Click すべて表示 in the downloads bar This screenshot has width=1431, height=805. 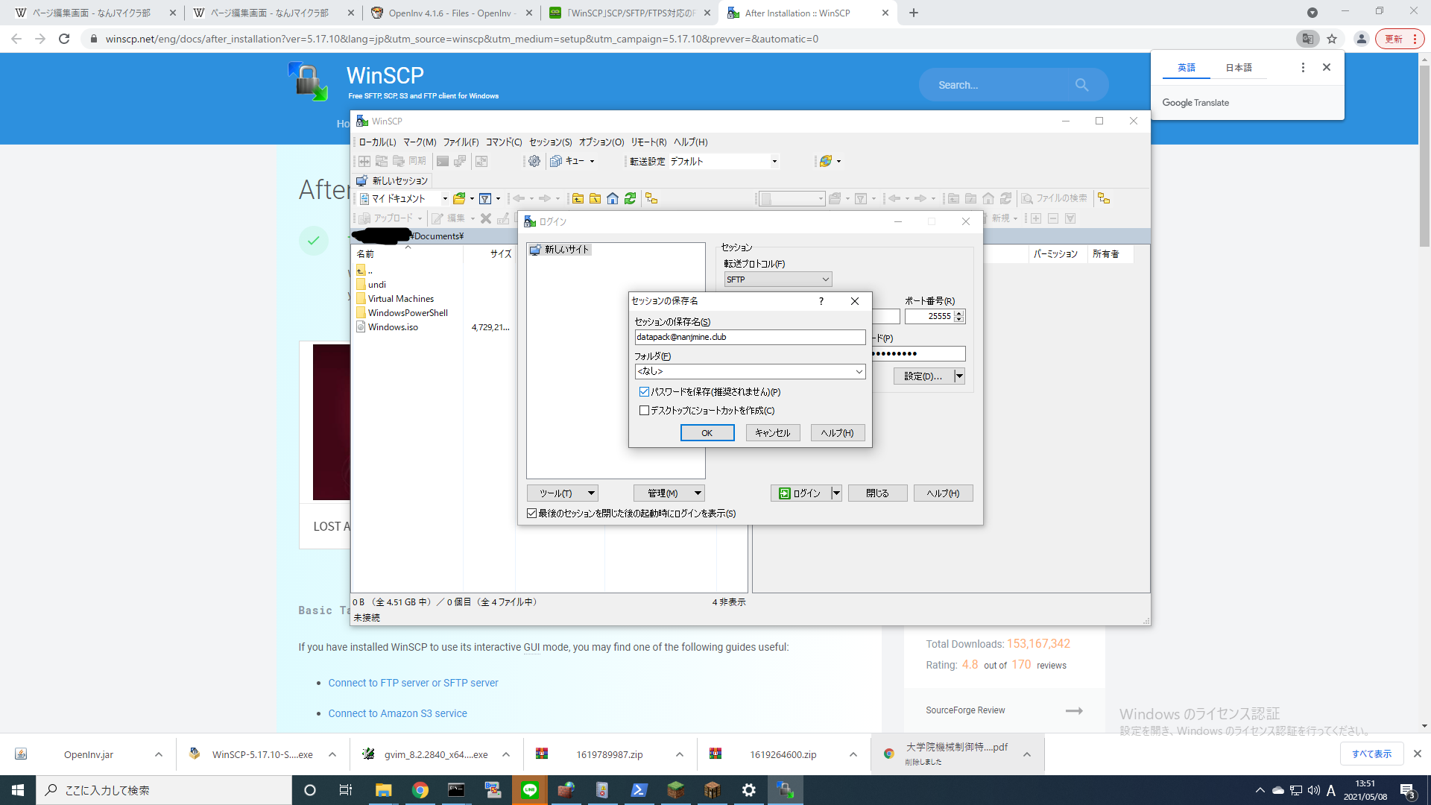[x=1372, y=754]
